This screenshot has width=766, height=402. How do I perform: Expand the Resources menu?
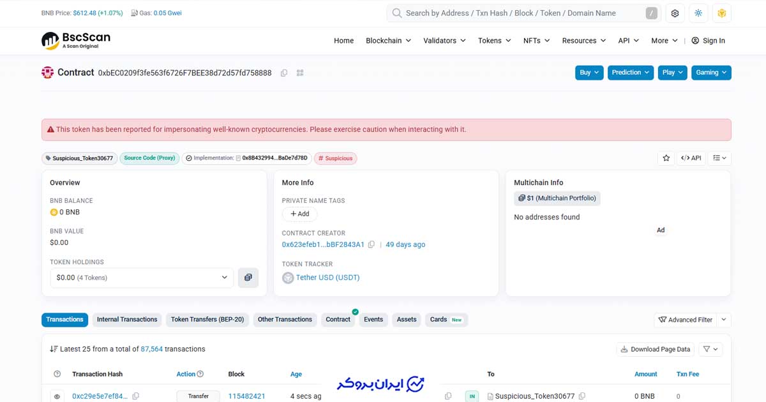point(583,41)
